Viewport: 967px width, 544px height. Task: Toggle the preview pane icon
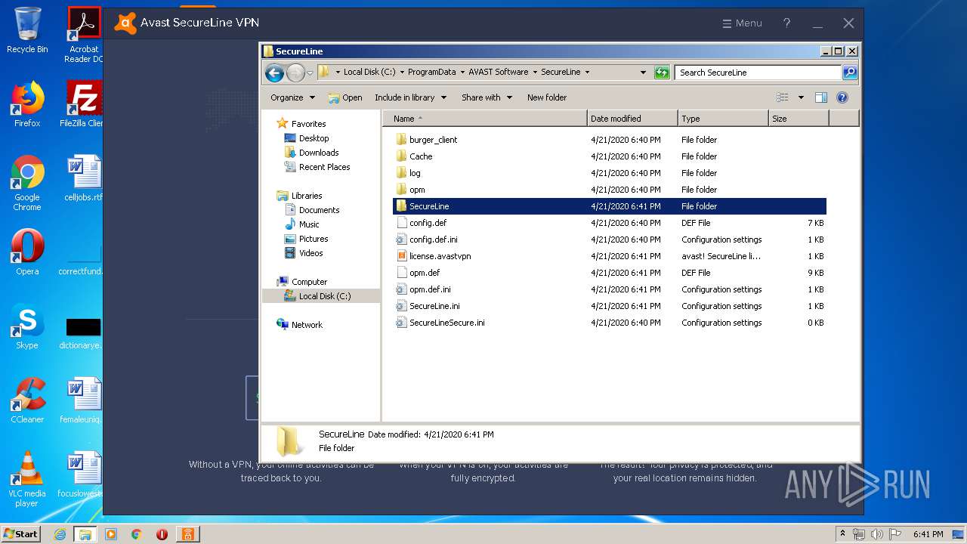pyautogui.click(x=821, y=97)
